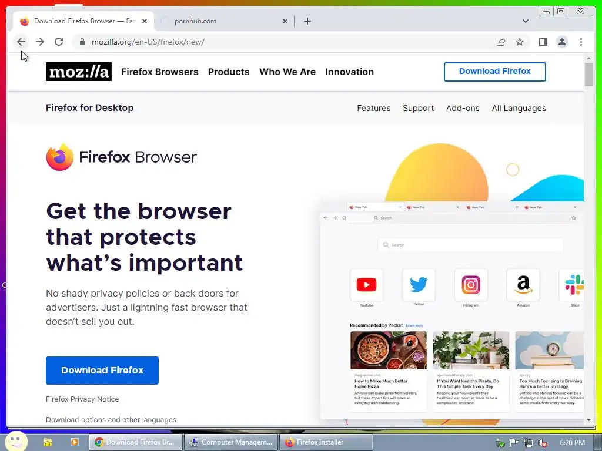Open the Features link

[373, 108]
